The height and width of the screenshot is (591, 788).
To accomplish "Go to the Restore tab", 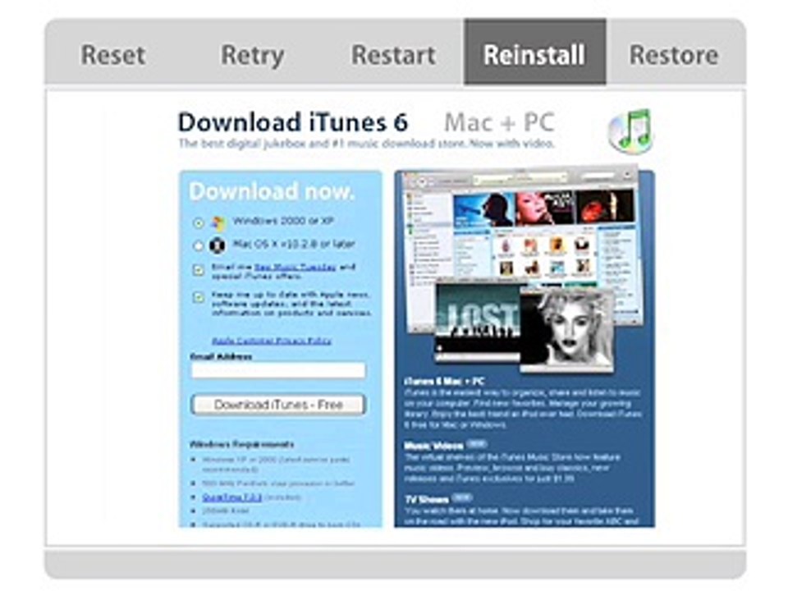I will tap(674, 55).
